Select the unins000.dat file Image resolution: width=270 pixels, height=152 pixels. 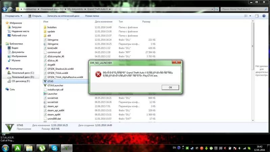(x=54, y=119)
